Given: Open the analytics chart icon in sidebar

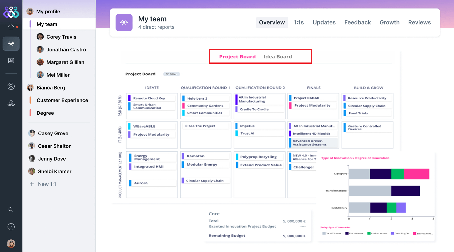Looking at the screenshot, I should [11, 60].
